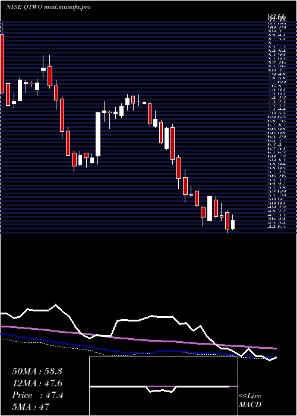Select the 50MA : 53.3 reading

[37, 371]
